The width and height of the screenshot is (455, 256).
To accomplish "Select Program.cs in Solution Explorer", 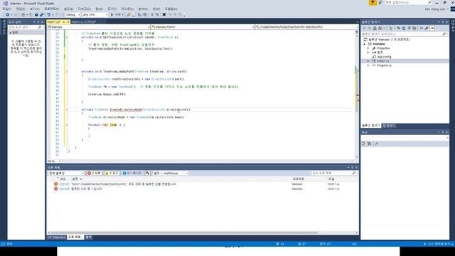I will (x=384, y=65).
